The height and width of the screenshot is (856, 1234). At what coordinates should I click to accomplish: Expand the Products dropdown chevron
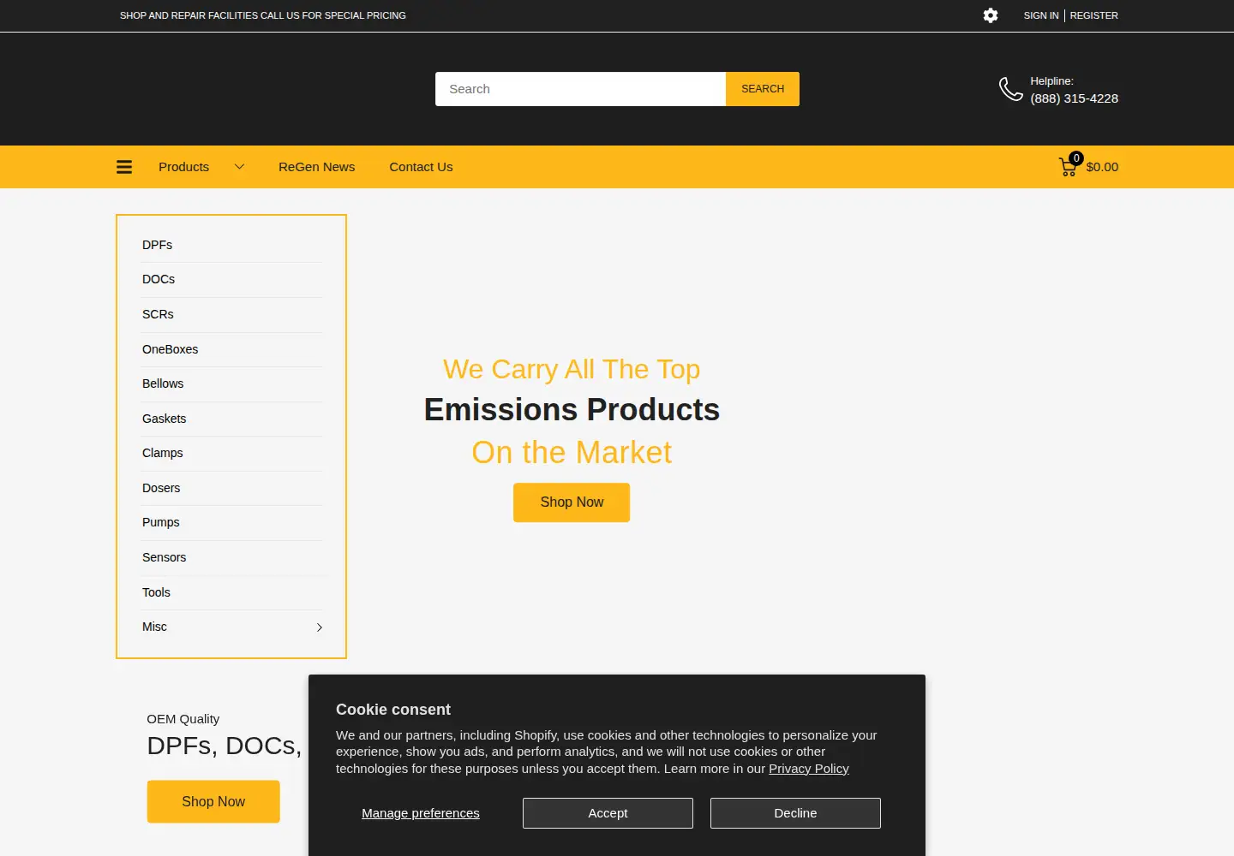point(239,167)
